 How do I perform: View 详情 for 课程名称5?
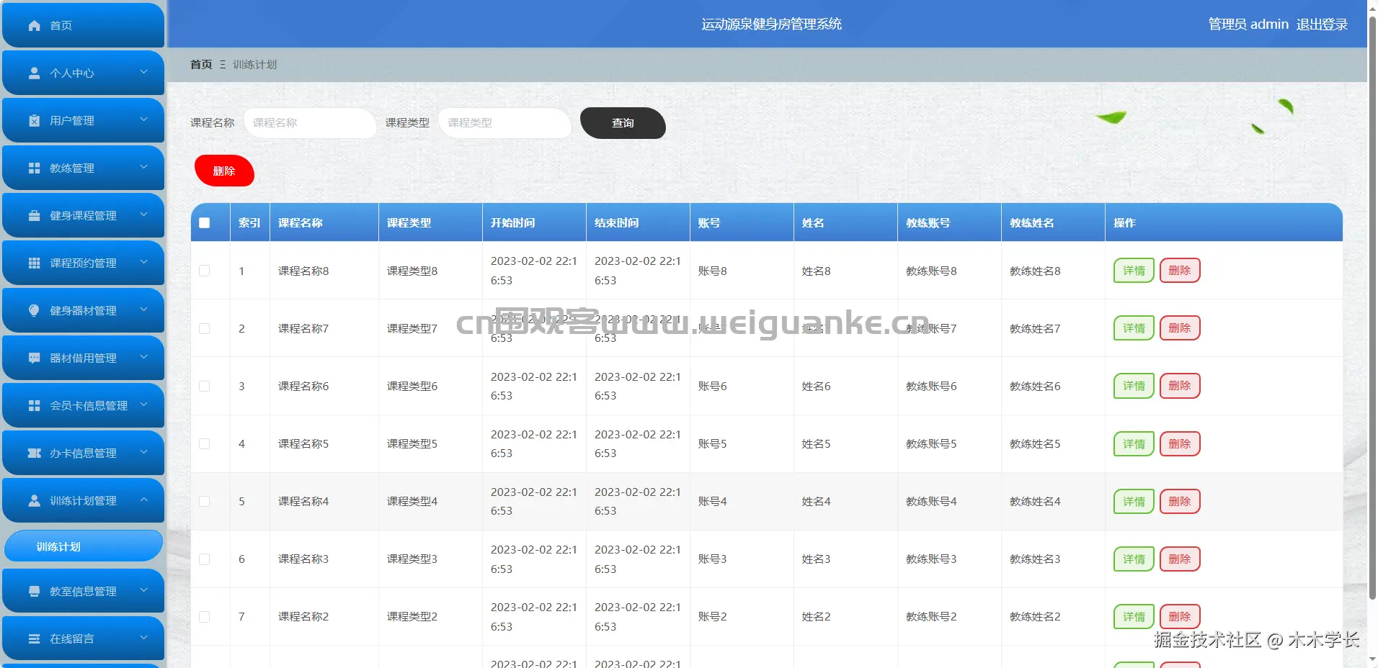1134,444
